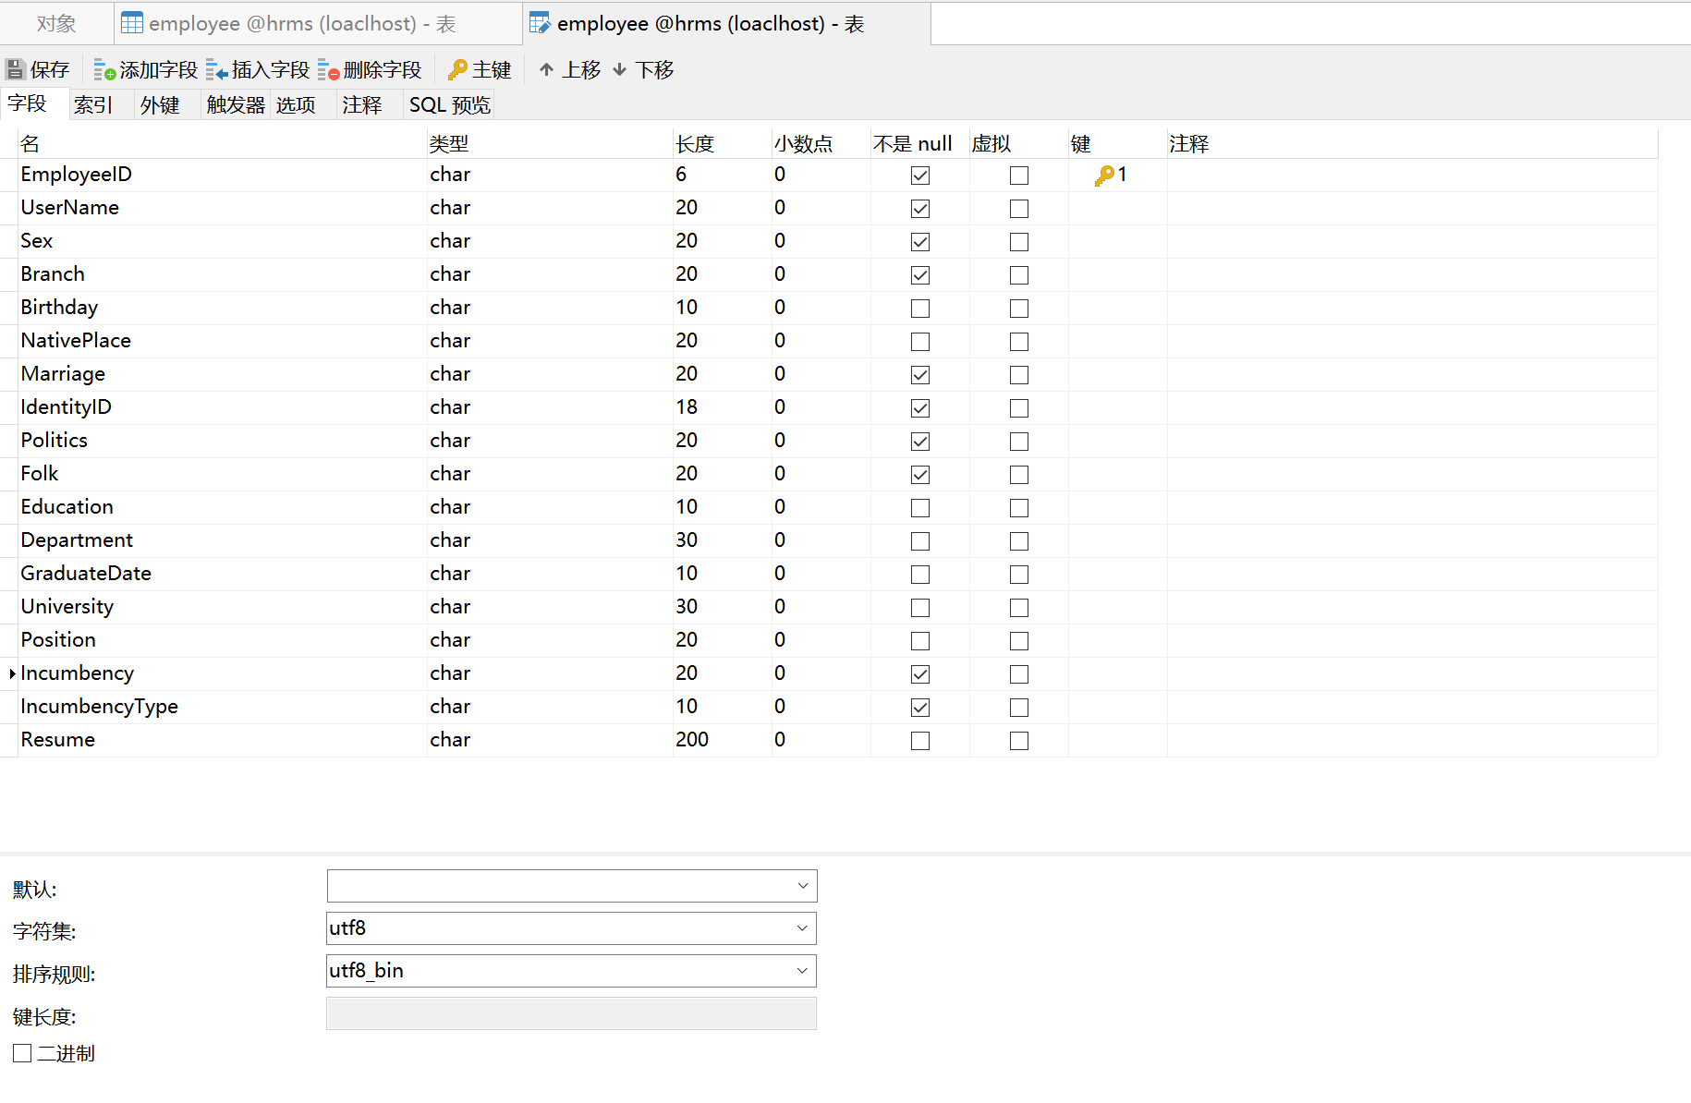Open the Objects (对象) tab

56,23
